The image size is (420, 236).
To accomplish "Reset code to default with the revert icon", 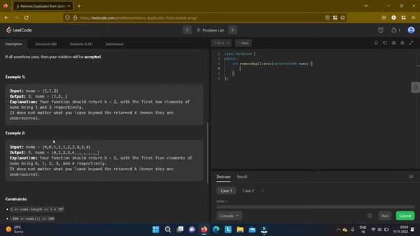I will tap(385, 43).
